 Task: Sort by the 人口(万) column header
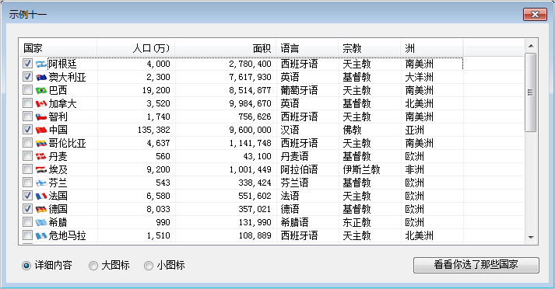136,47
